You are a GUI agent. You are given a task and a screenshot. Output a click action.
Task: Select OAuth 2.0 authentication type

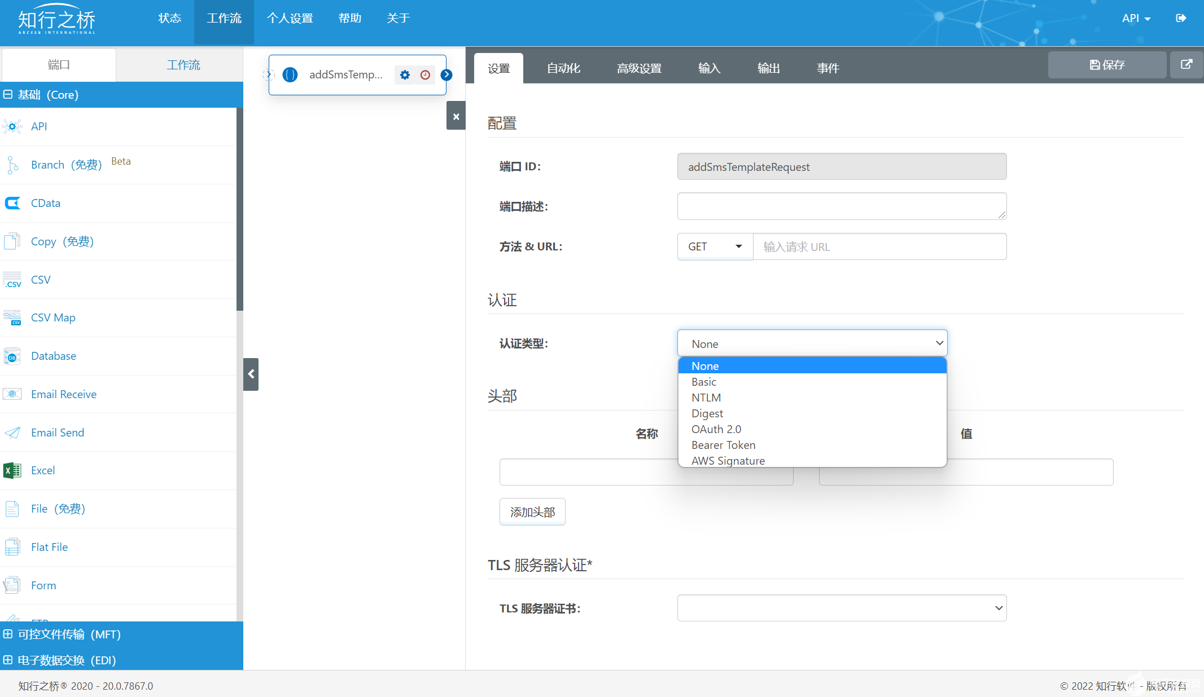pos(716,429)
